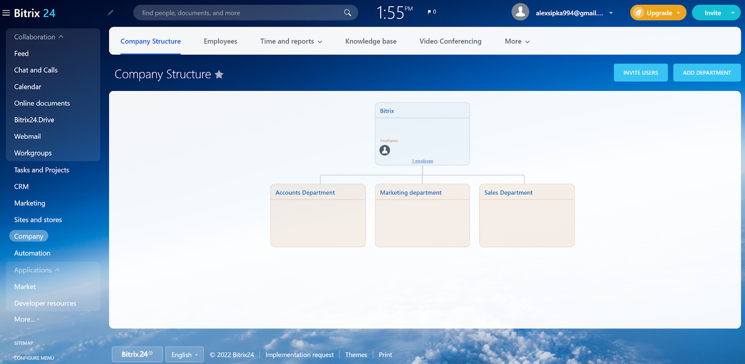Viewport: 745px width, 364px height.
Task: Click the hamburger menu icon
Action: [6, 13]
